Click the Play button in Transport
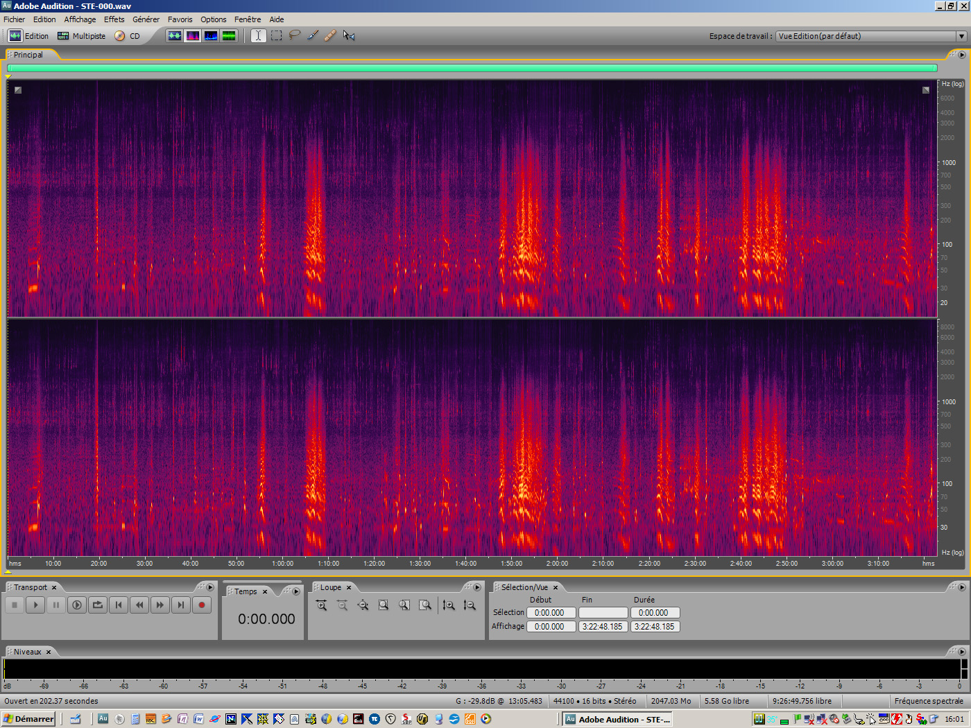This screenshot has height=728, width=971. (35, 605)
